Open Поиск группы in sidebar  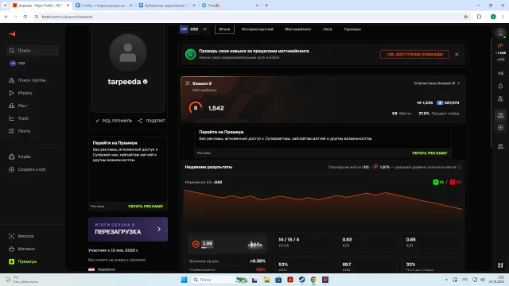(x=27, y=80)
